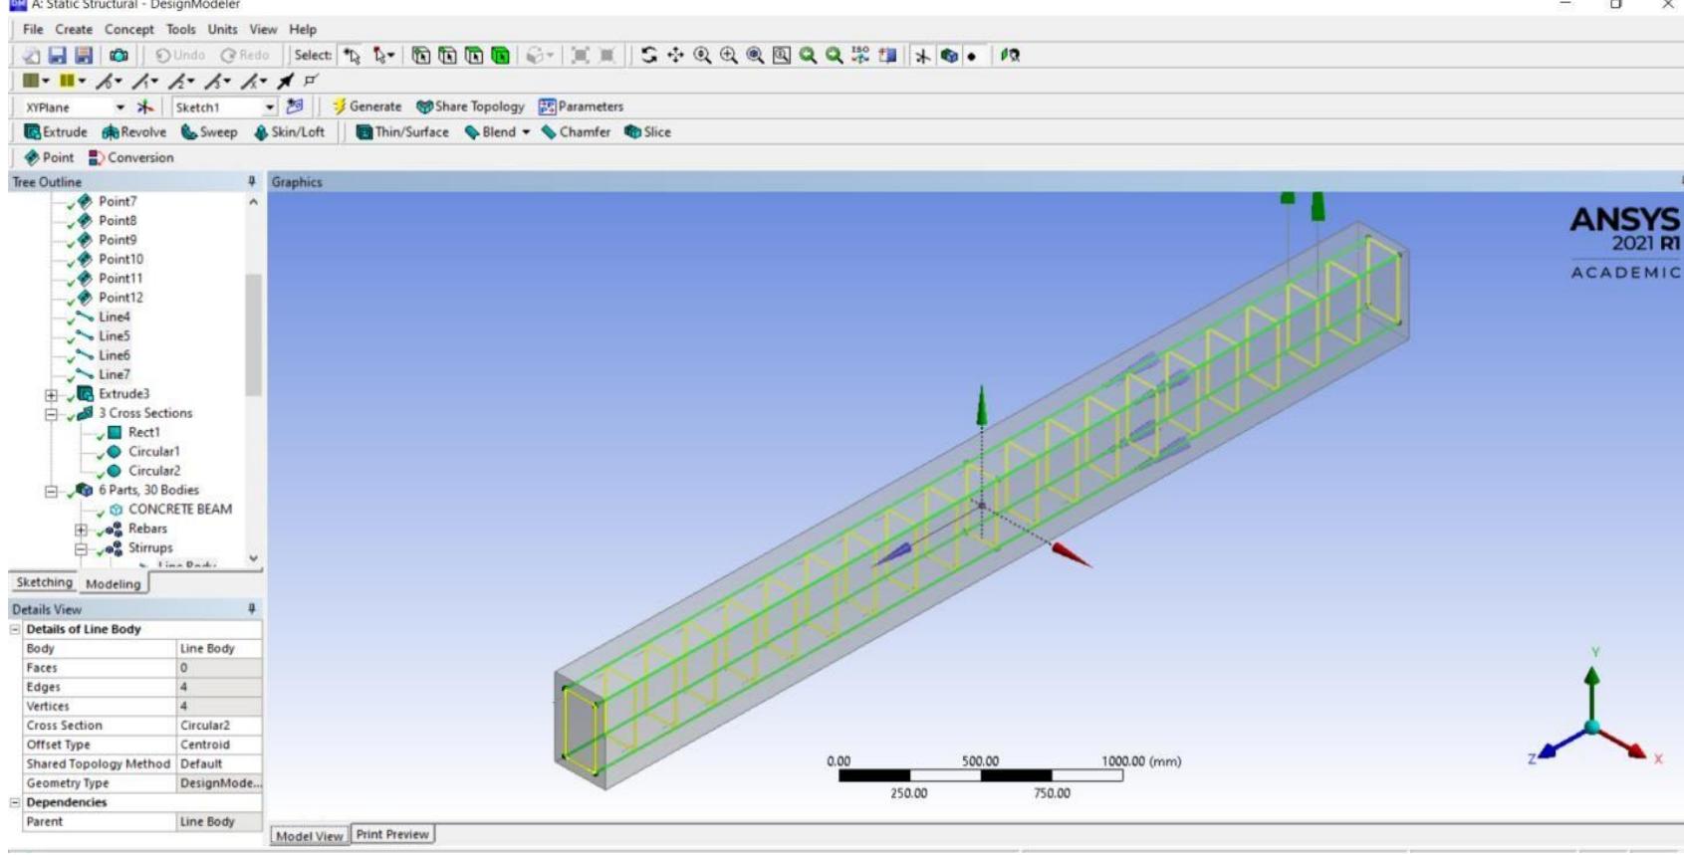Collapse the 6 Parts, 30 Bodies node
The image size is (1684, 855).
[51, 491]
